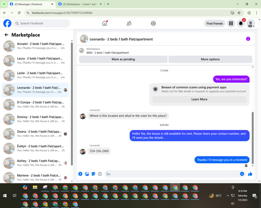Image resolution: width=261 pixels, height=208 pixels.
Task: Select Leonardo conversation in list
Action: pyautogui.click(x=35, y=90)
